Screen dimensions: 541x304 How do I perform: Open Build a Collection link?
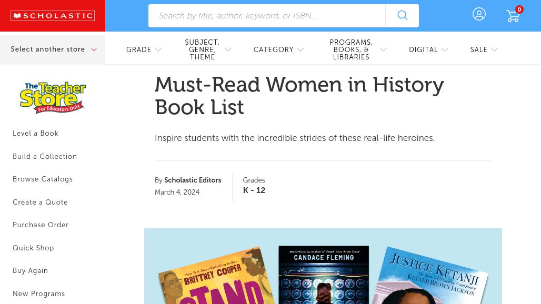pyautogui.click(x=45, y=157)
